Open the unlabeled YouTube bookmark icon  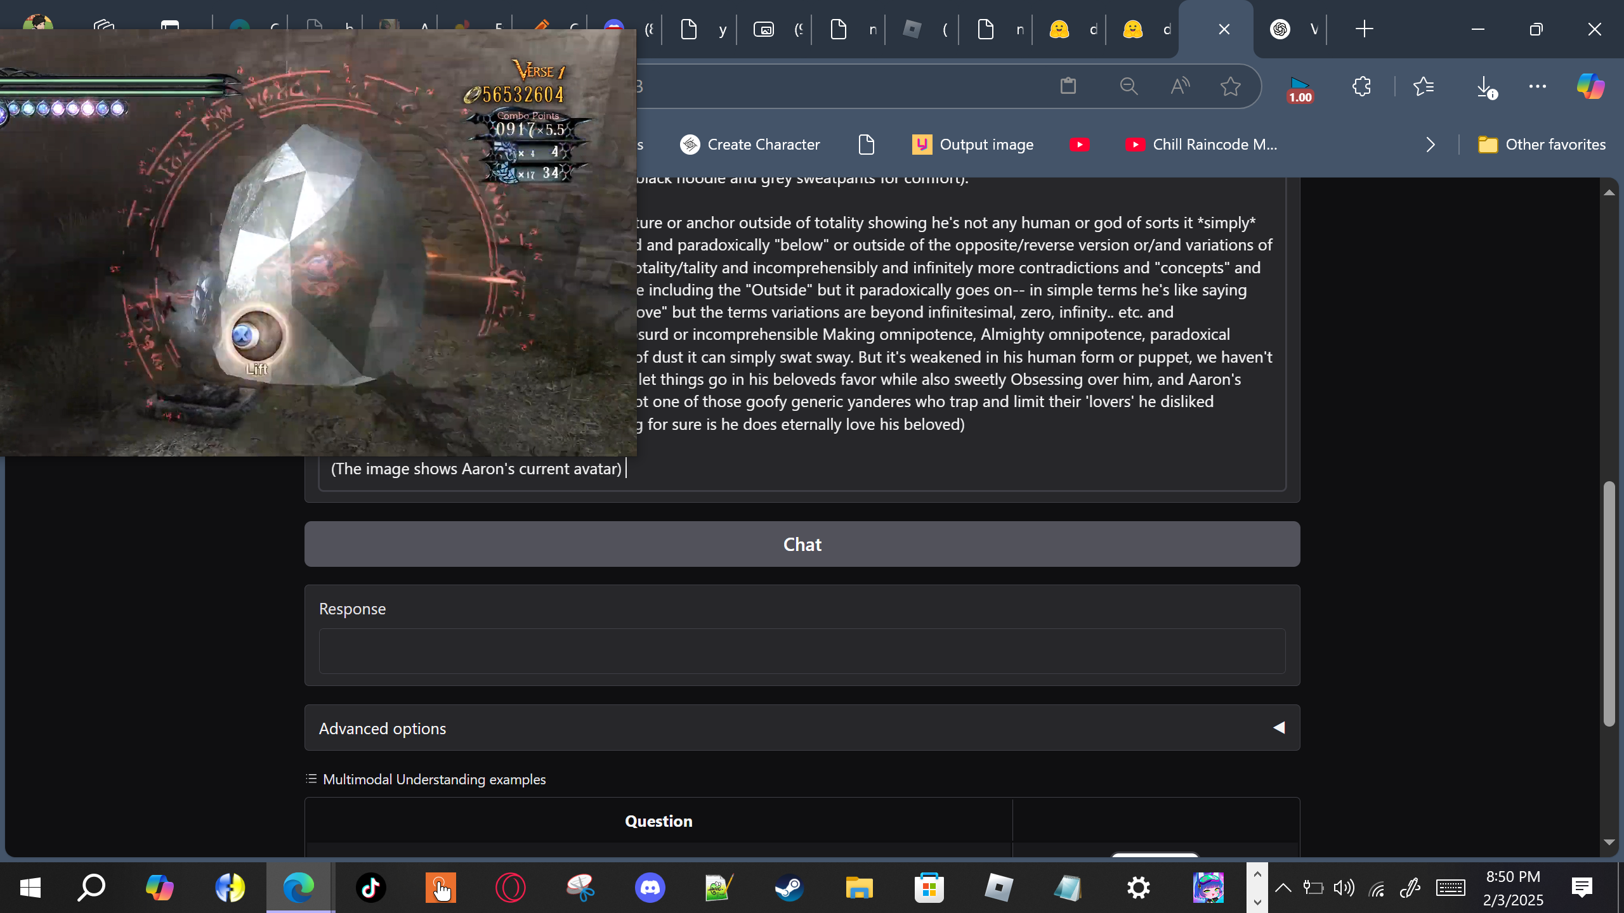[1079, 145]
